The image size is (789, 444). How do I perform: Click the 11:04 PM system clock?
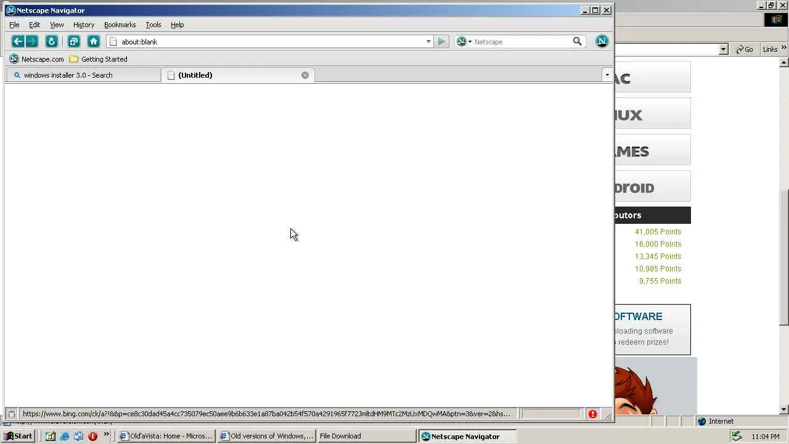click(x=766, y=437)
